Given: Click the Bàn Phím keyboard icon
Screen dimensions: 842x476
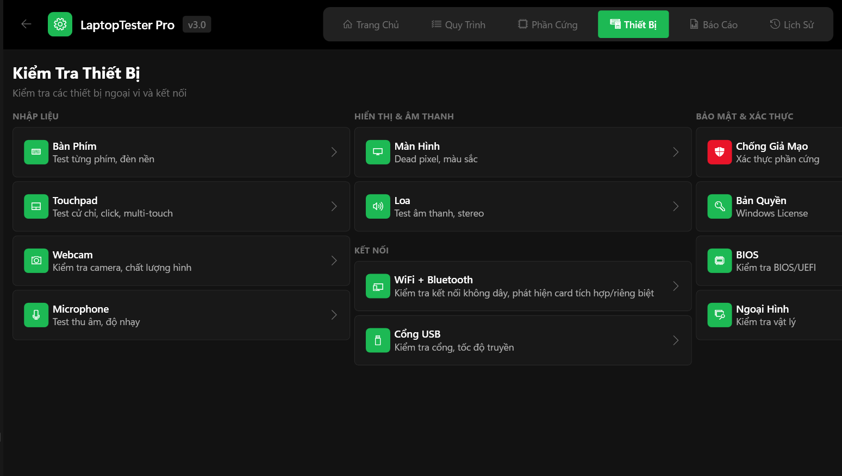Looking at the screenshot, I should pos(36,152).
